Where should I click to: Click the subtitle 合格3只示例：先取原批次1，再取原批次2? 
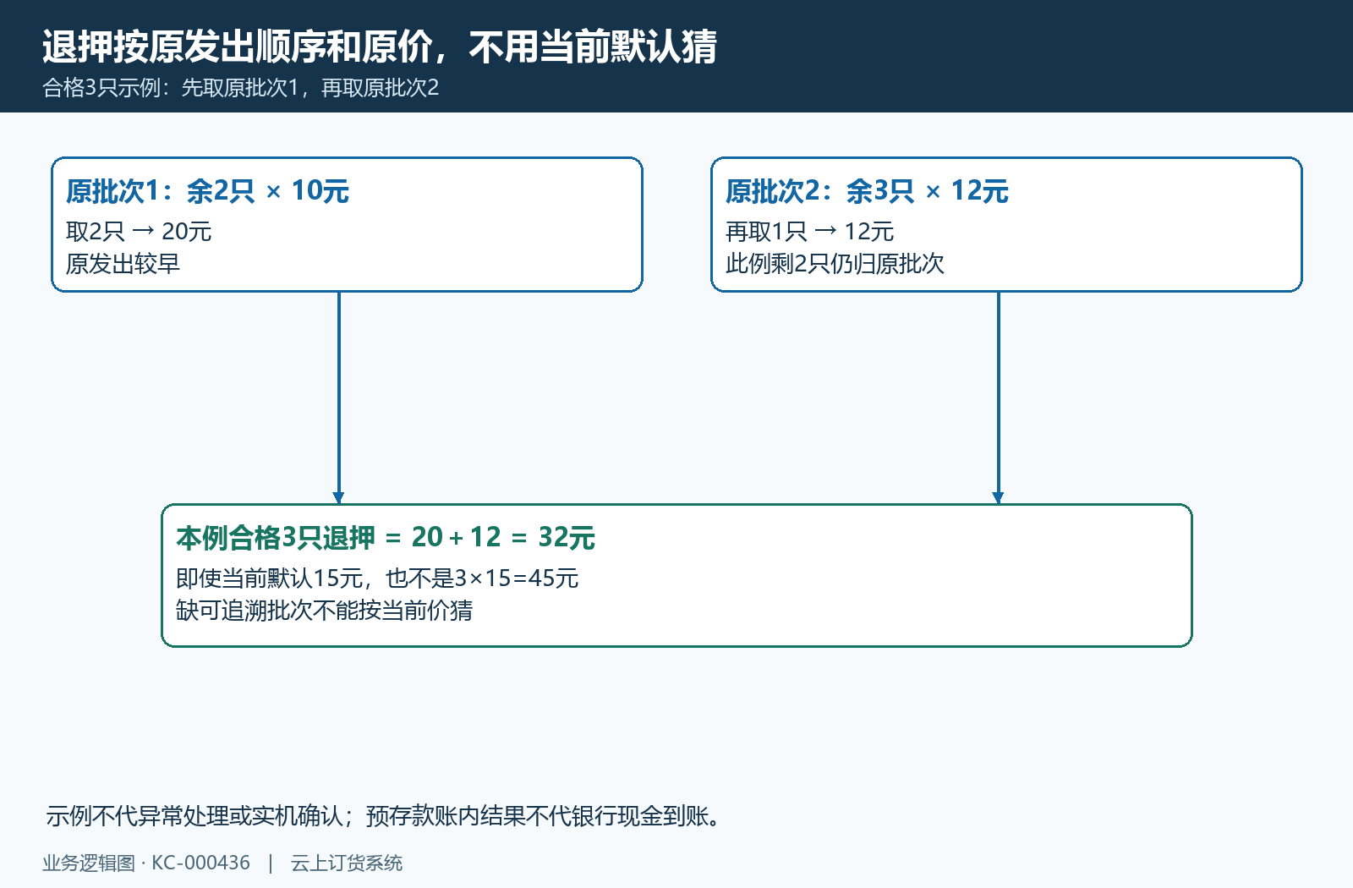(x=241, y=88)
